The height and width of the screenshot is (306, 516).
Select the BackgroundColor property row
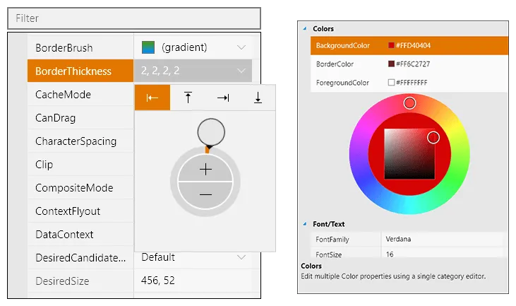(x=409, y=45)
